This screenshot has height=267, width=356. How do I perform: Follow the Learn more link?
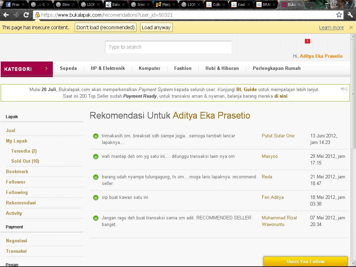click(331, 27)
